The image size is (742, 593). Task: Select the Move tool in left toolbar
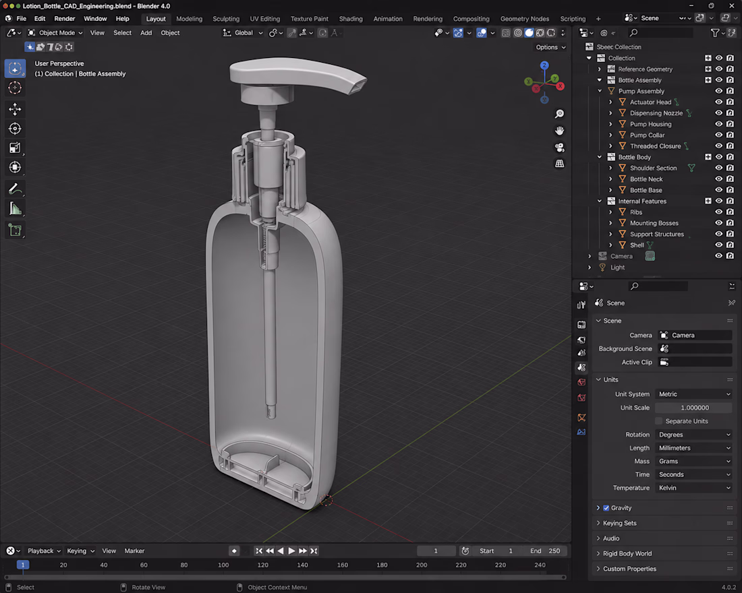tap(15, 109)
